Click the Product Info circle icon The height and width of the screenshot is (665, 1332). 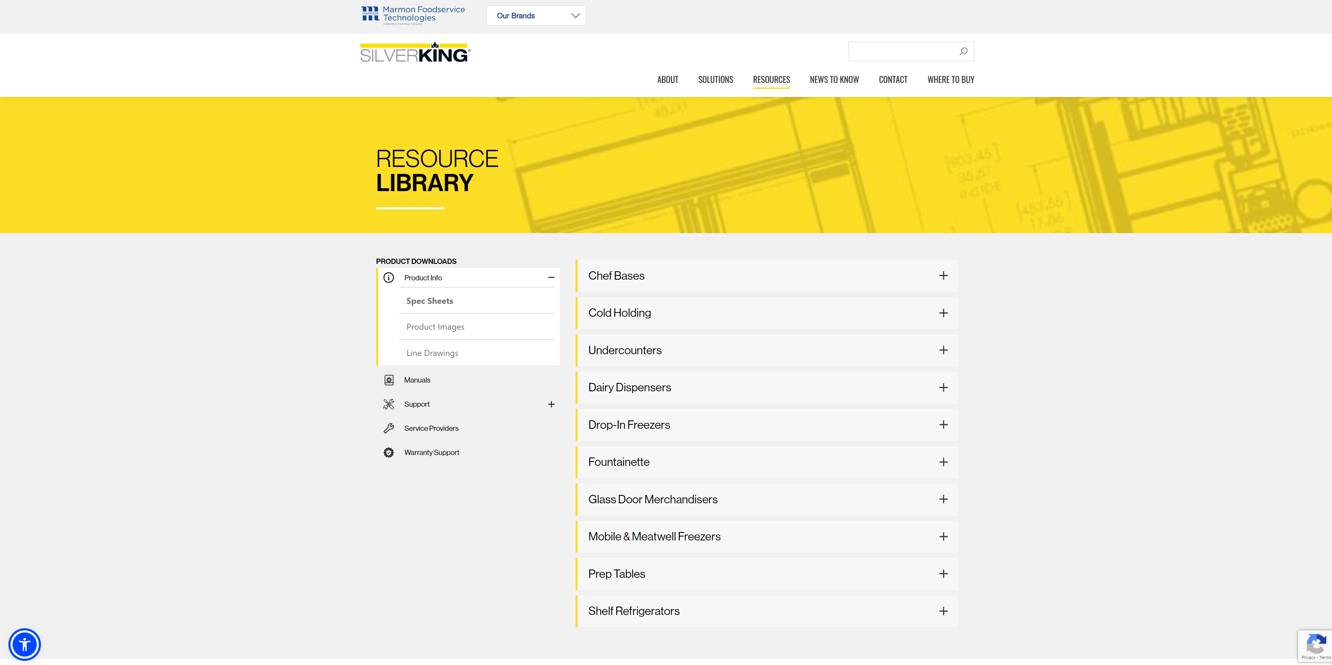[389, 278]
